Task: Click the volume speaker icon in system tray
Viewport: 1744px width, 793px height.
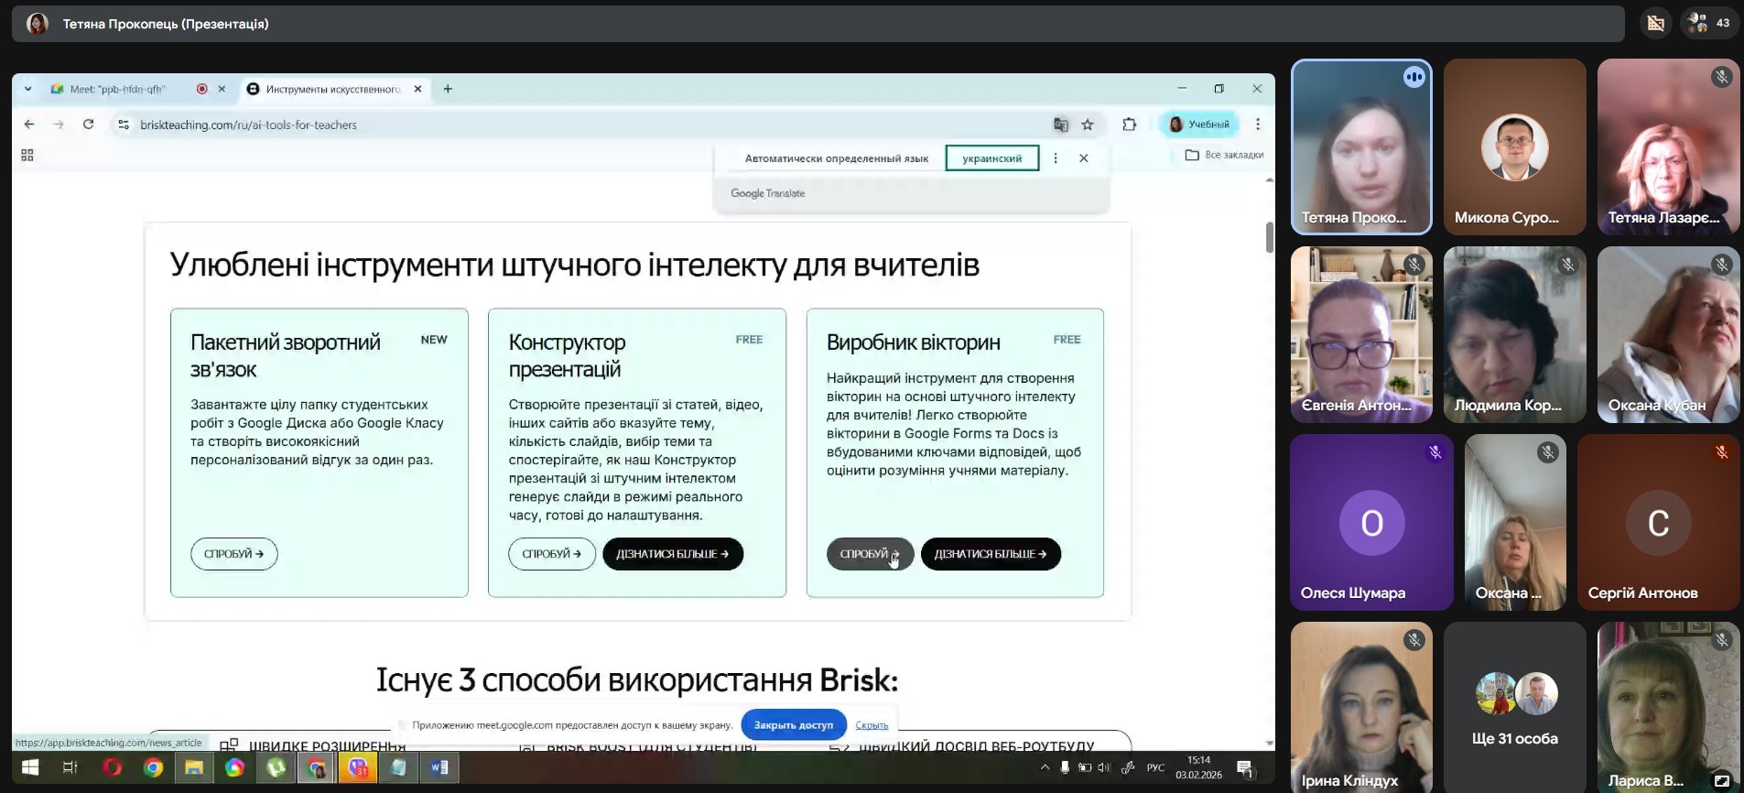Action: [1103, 767]
